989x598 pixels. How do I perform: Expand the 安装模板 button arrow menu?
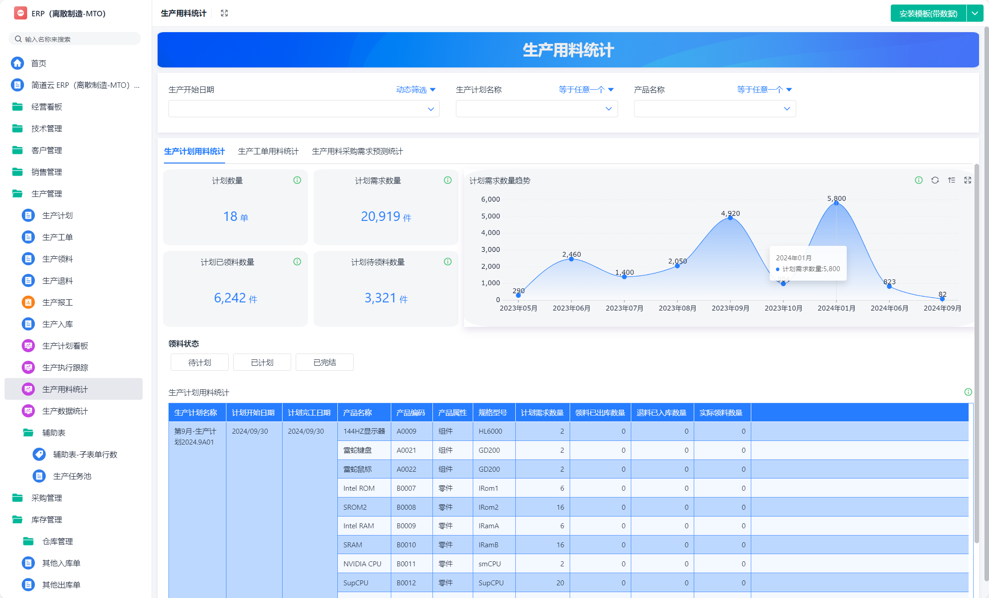pyautogui.click(x=975, y=13)
